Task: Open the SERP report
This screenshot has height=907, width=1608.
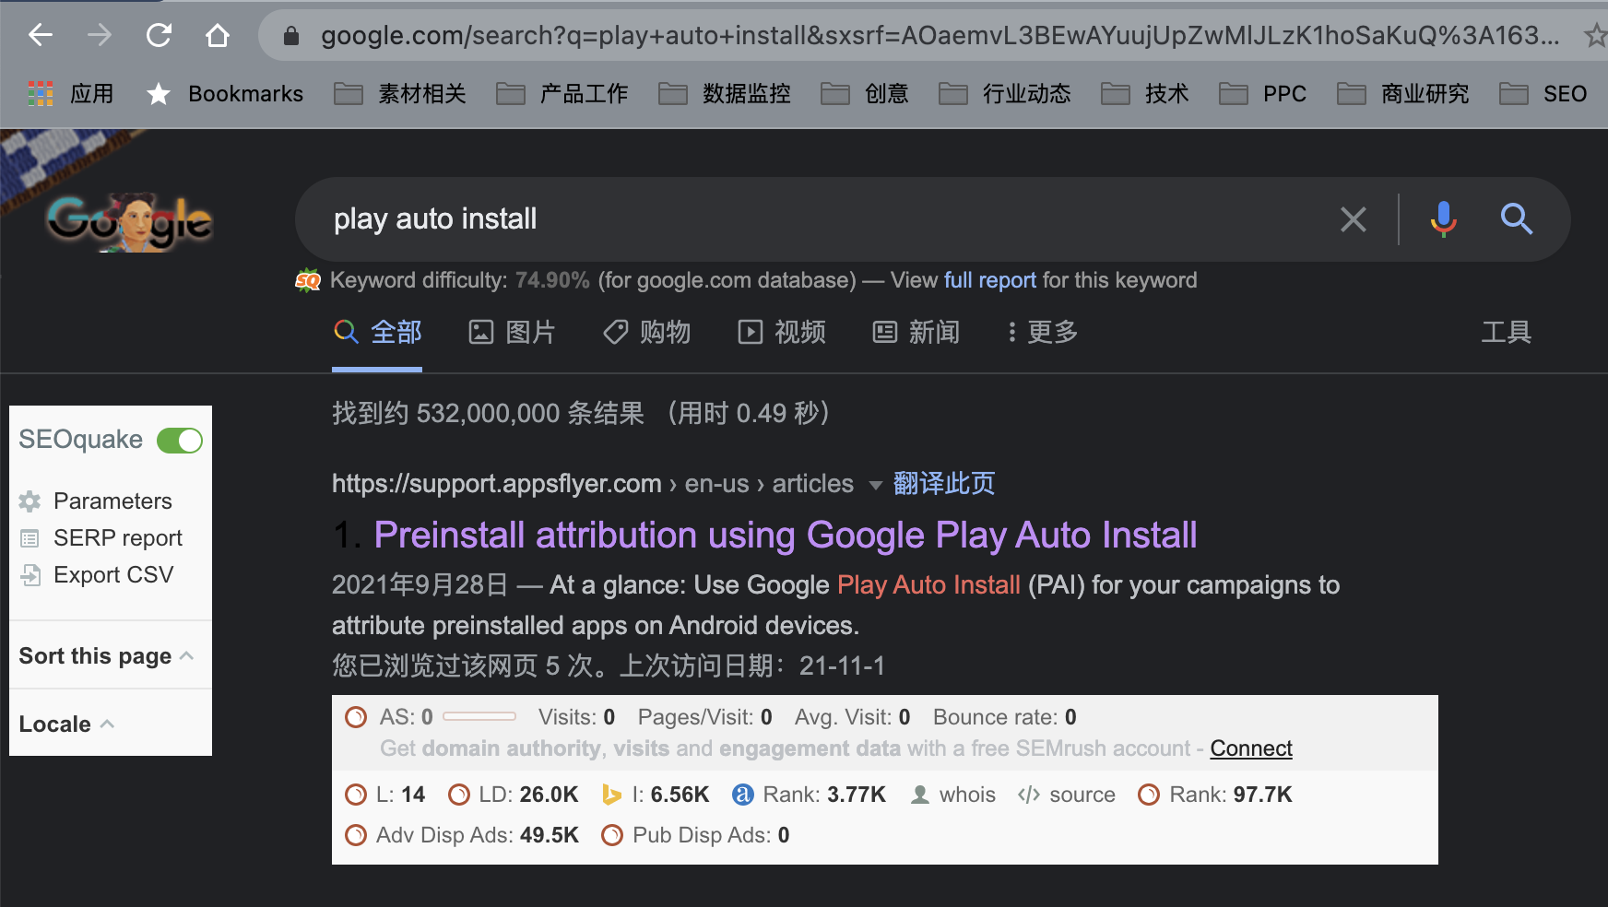Action: point(100,537)
